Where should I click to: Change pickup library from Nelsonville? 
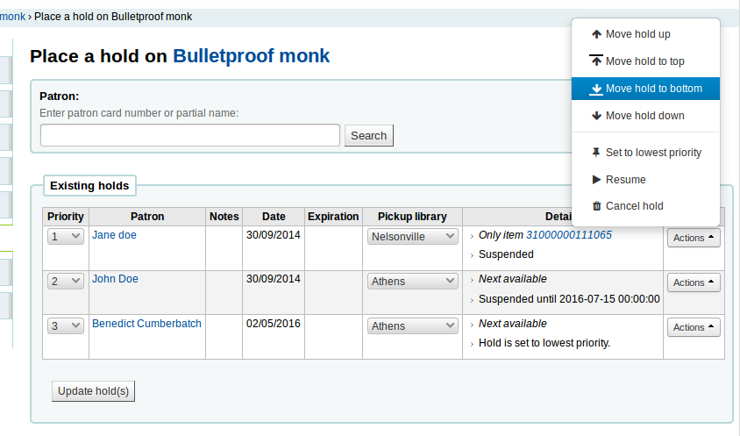(x=413, y=237)
